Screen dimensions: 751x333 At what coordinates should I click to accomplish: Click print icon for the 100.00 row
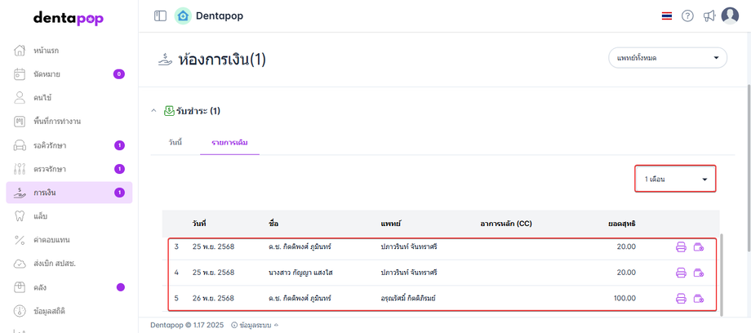pyautogui.click(x=681, y=299)
